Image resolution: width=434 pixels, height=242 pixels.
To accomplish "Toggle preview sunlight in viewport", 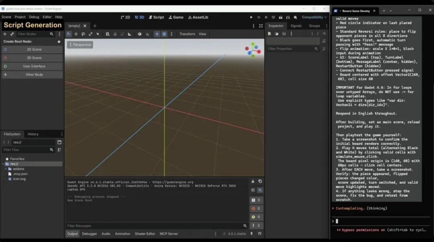I will pos(157,34).
